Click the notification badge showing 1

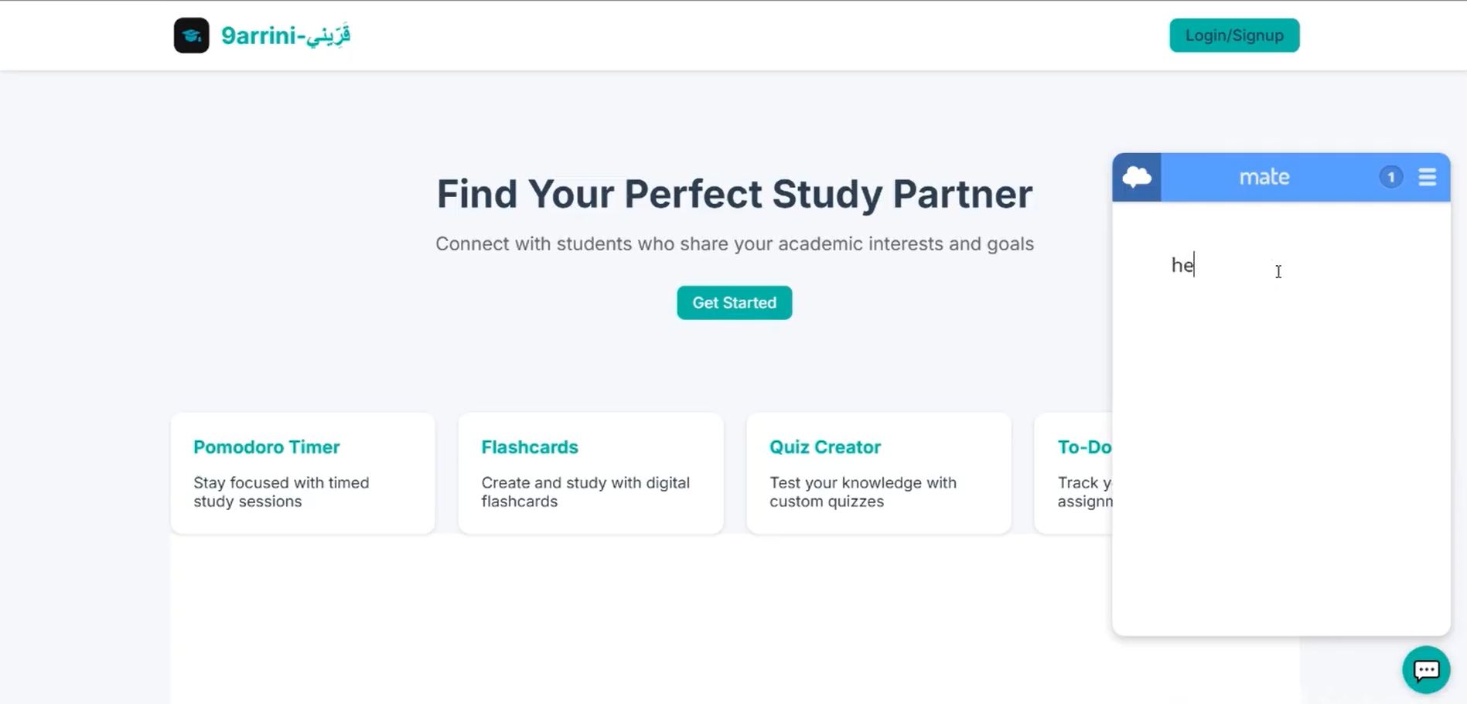(x=1391, y=177)
